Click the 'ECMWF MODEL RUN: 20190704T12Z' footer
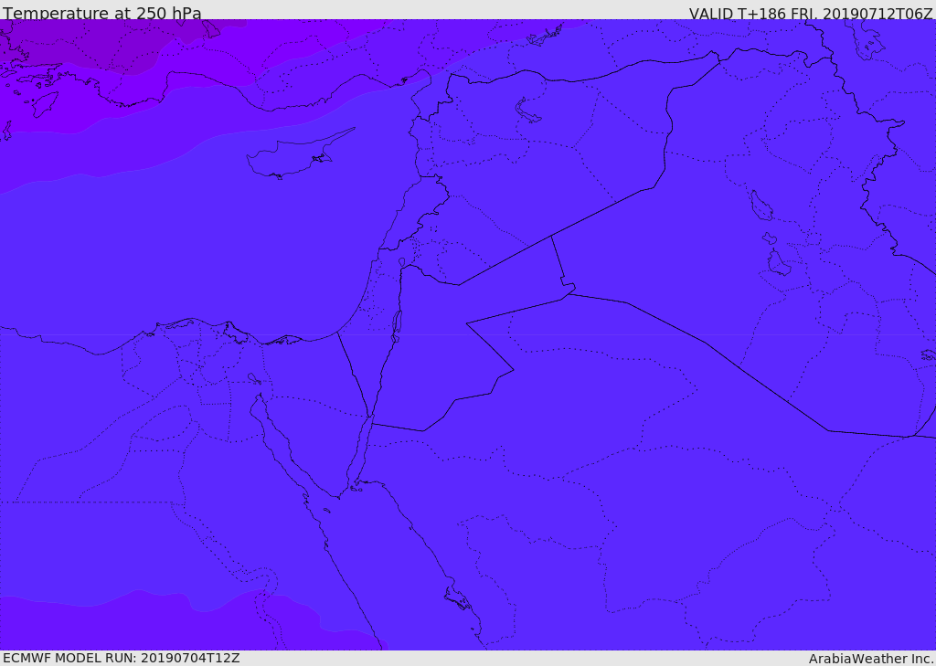This screenshot has height=666, width=936. (x=122, y=659)
